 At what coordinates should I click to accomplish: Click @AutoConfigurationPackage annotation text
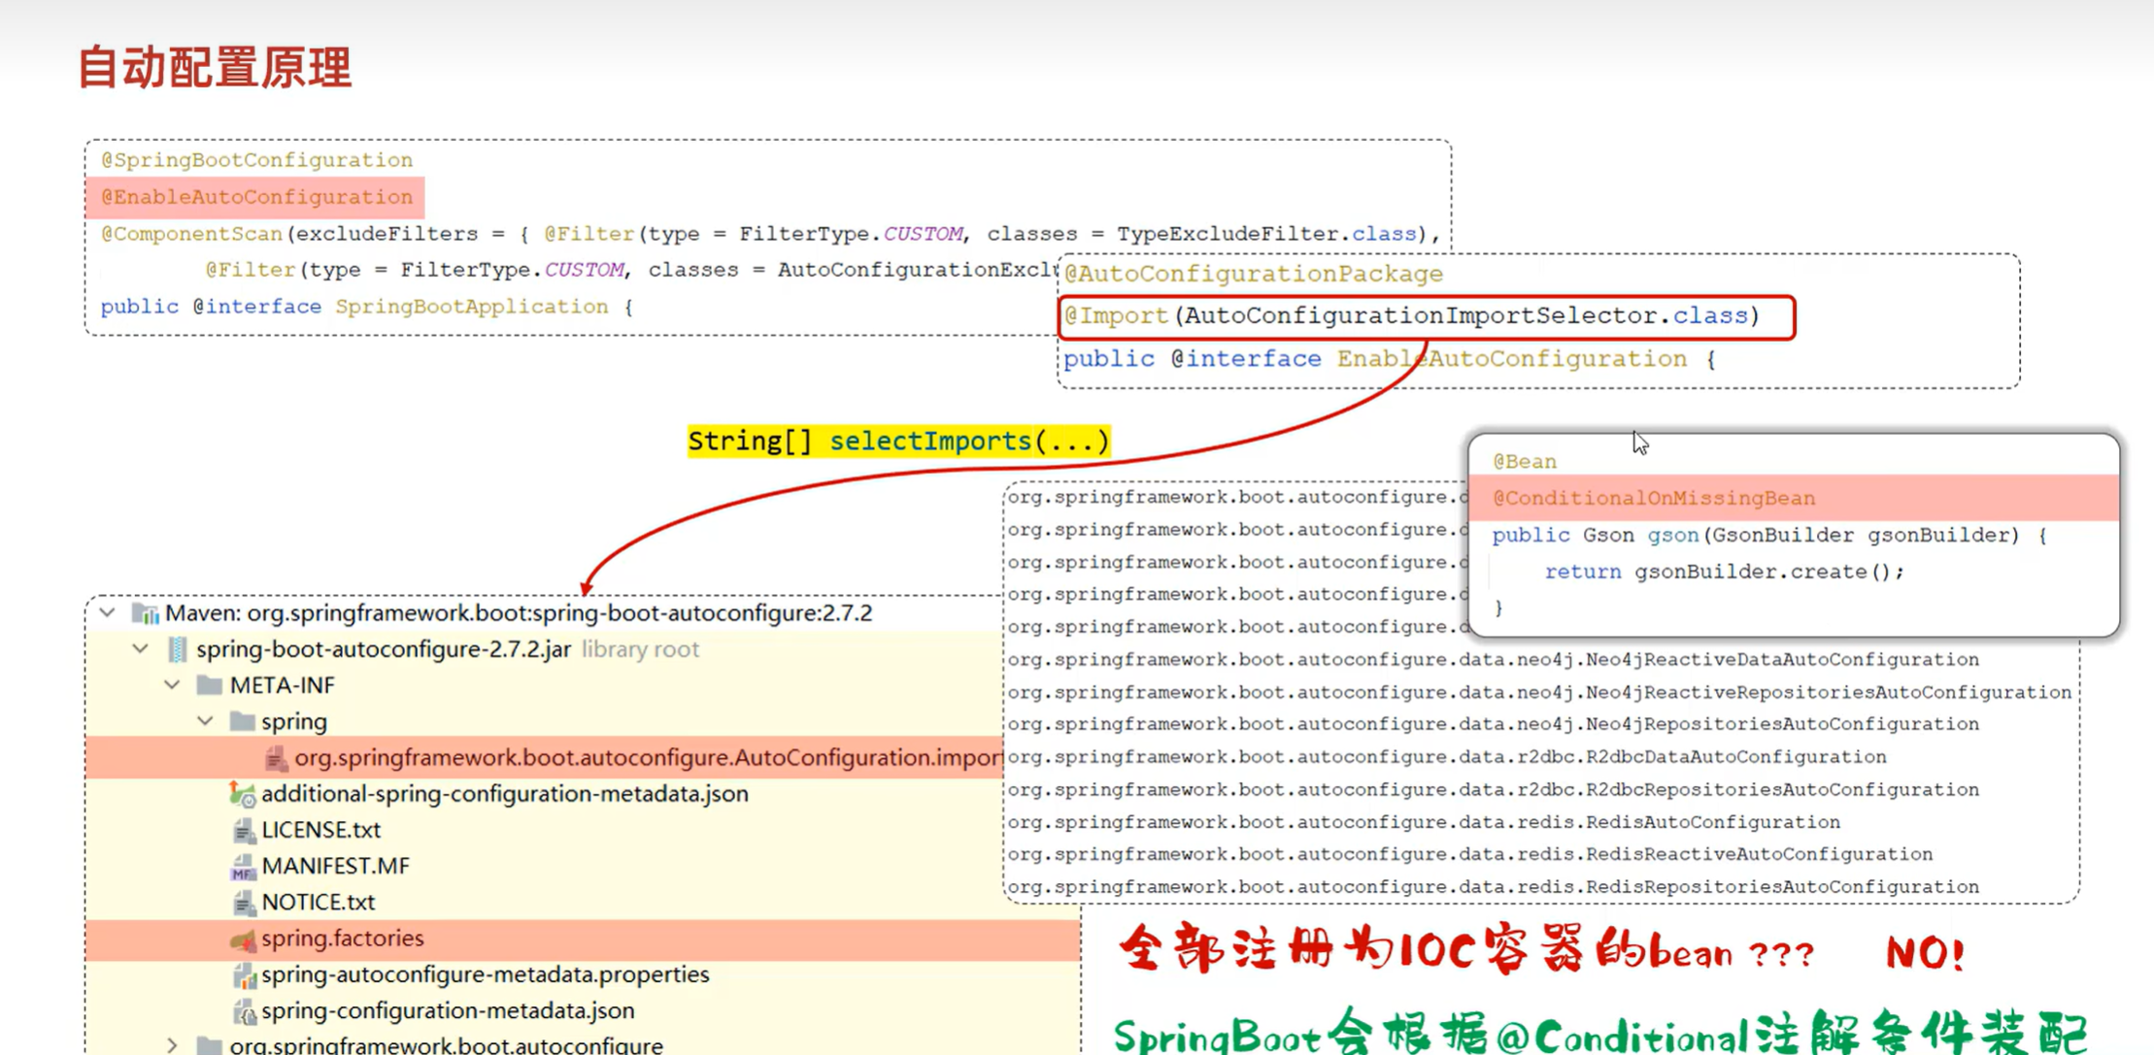click(1254, 274)
